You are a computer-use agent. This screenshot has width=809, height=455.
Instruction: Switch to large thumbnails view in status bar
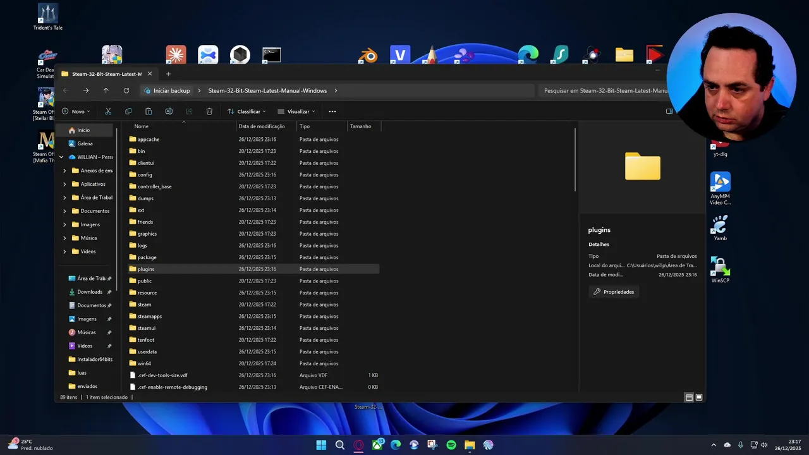click(x=699, y=397)
